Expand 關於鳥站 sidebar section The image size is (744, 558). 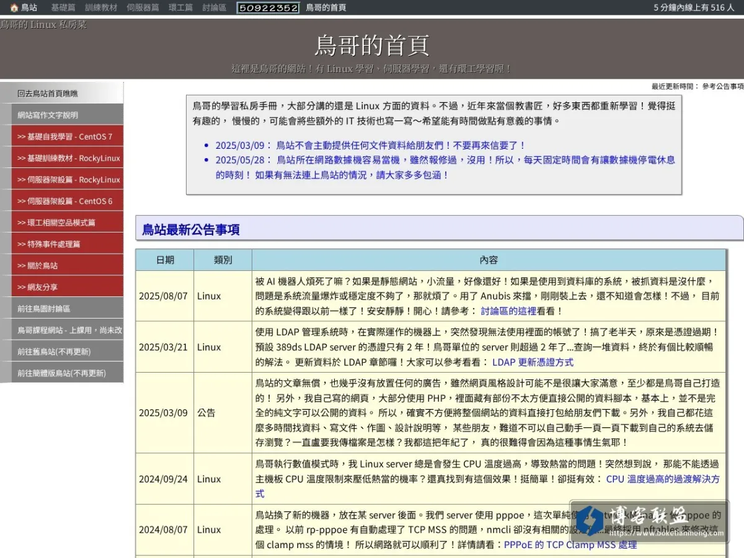pyautogui.click(x=67, y=265)
